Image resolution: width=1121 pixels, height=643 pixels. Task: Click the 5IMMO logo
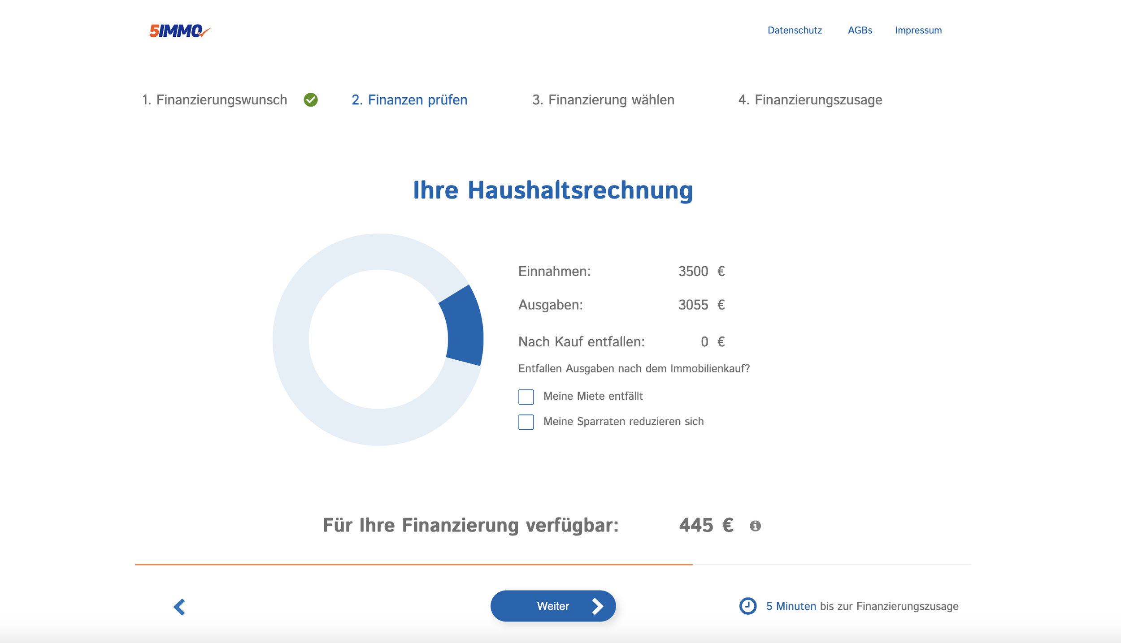click(x=179, y=30)
